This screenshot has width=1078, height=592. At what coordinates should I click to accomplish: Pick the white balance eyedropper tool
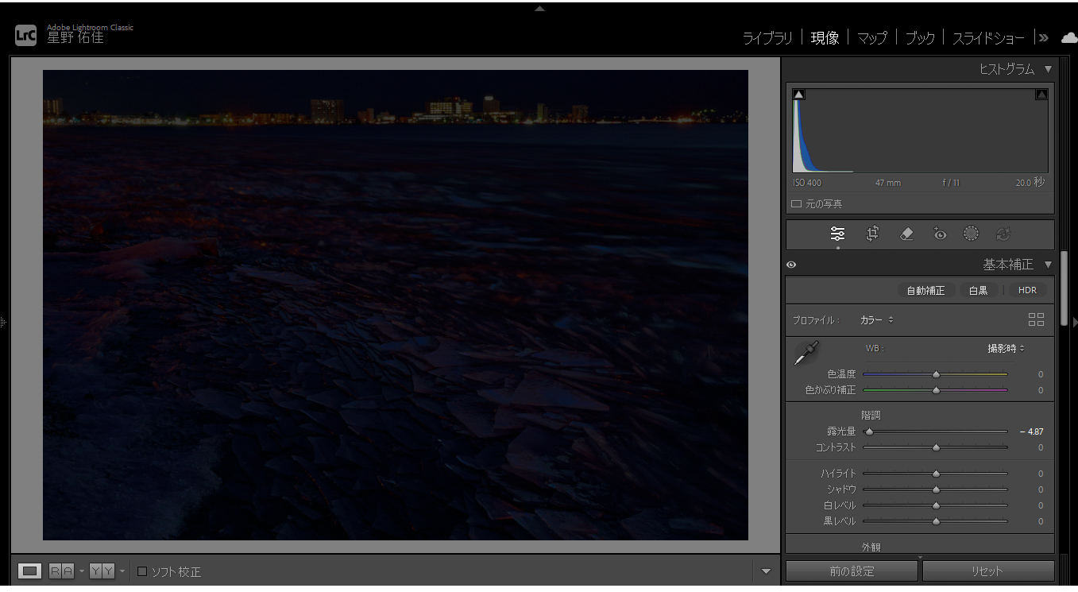point(806,353)
